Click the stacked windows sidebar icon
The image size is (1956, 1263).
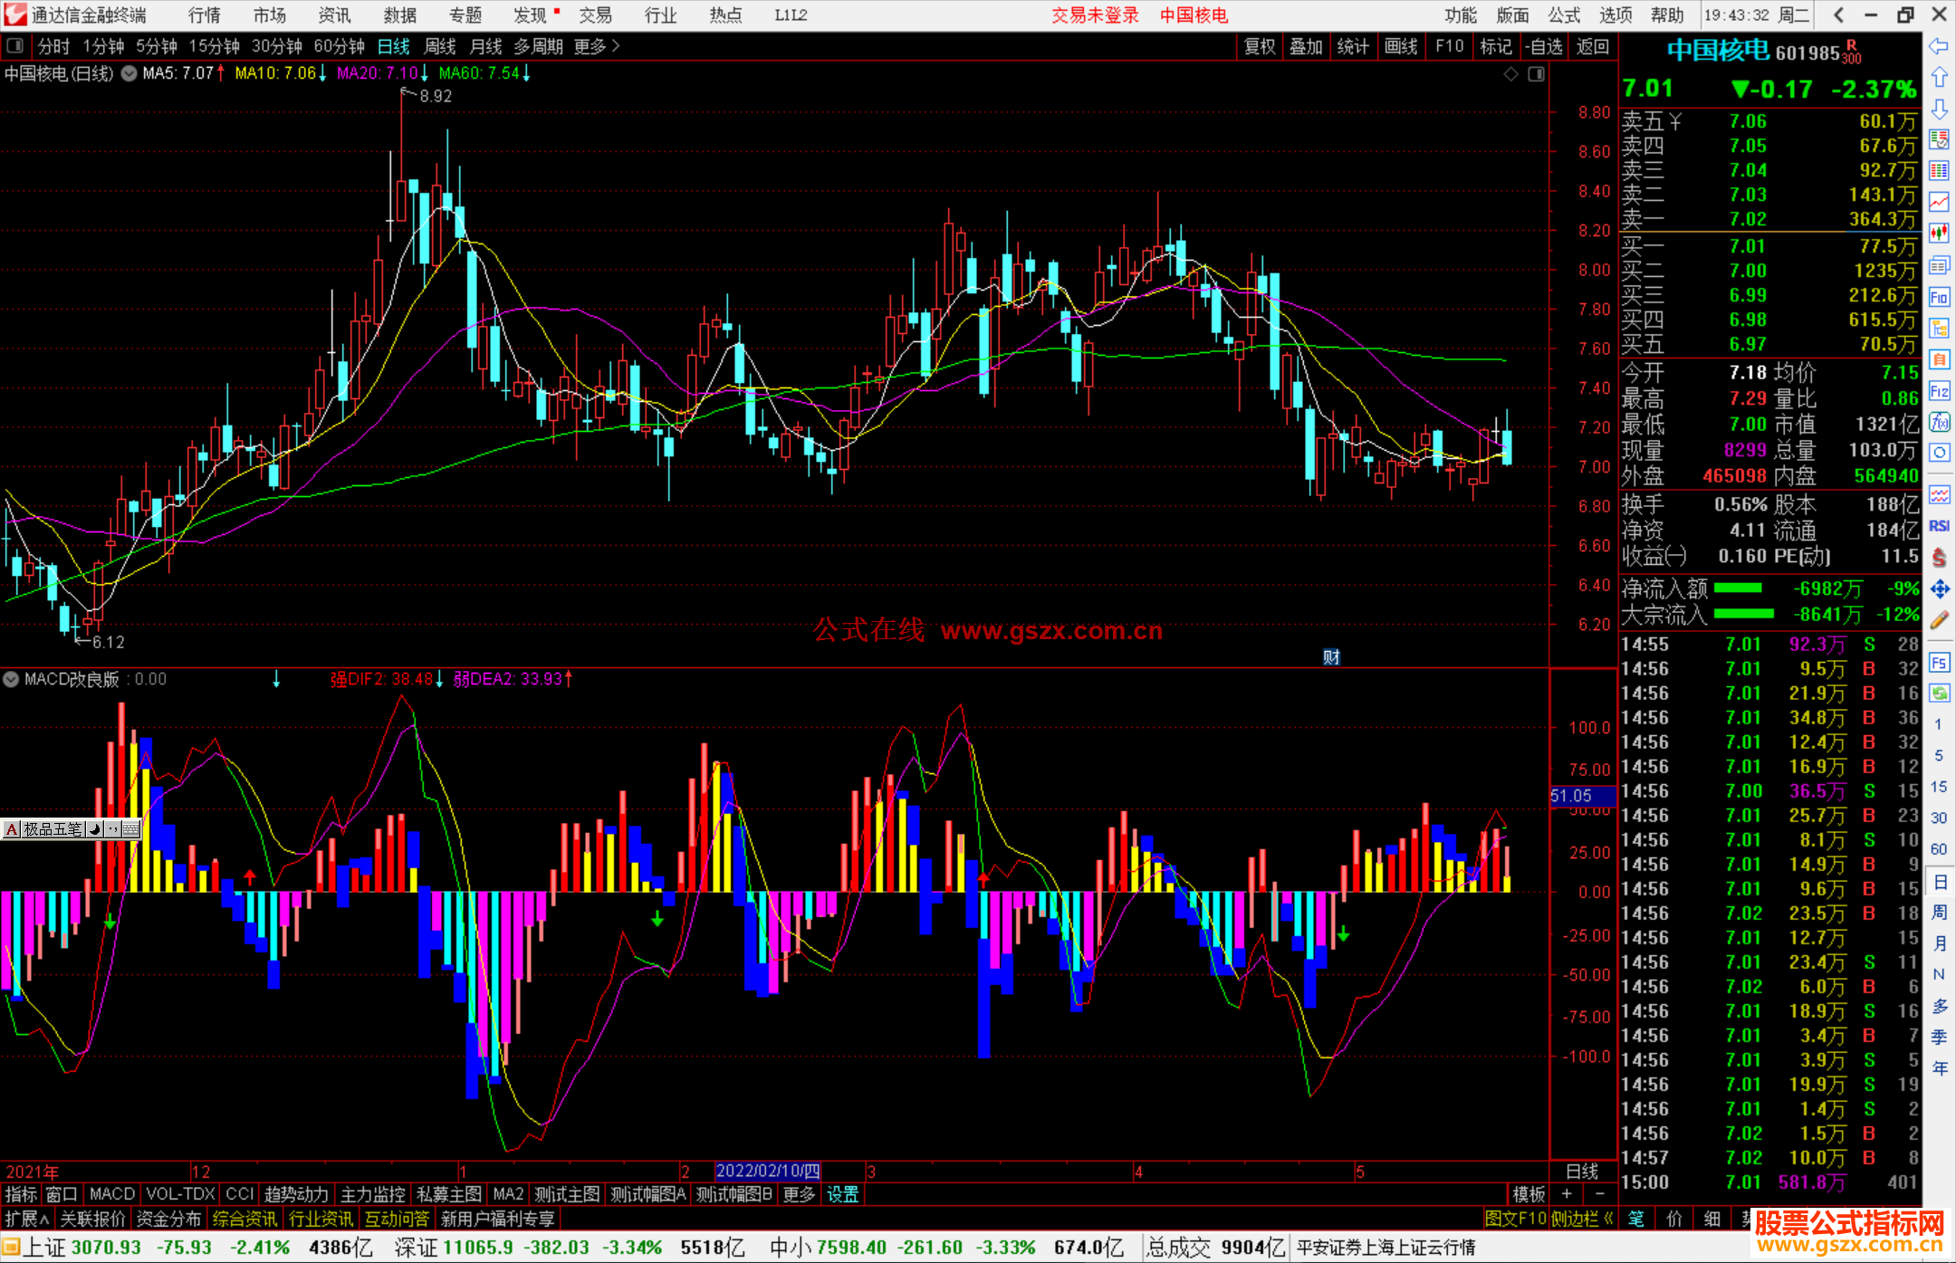pos(1939,265)
